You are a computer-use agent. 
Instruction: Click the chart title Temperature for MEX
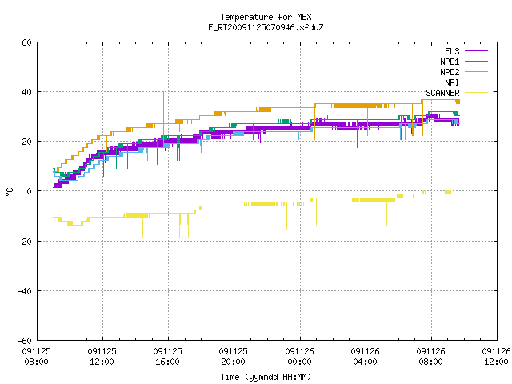[x=266, y=17]
